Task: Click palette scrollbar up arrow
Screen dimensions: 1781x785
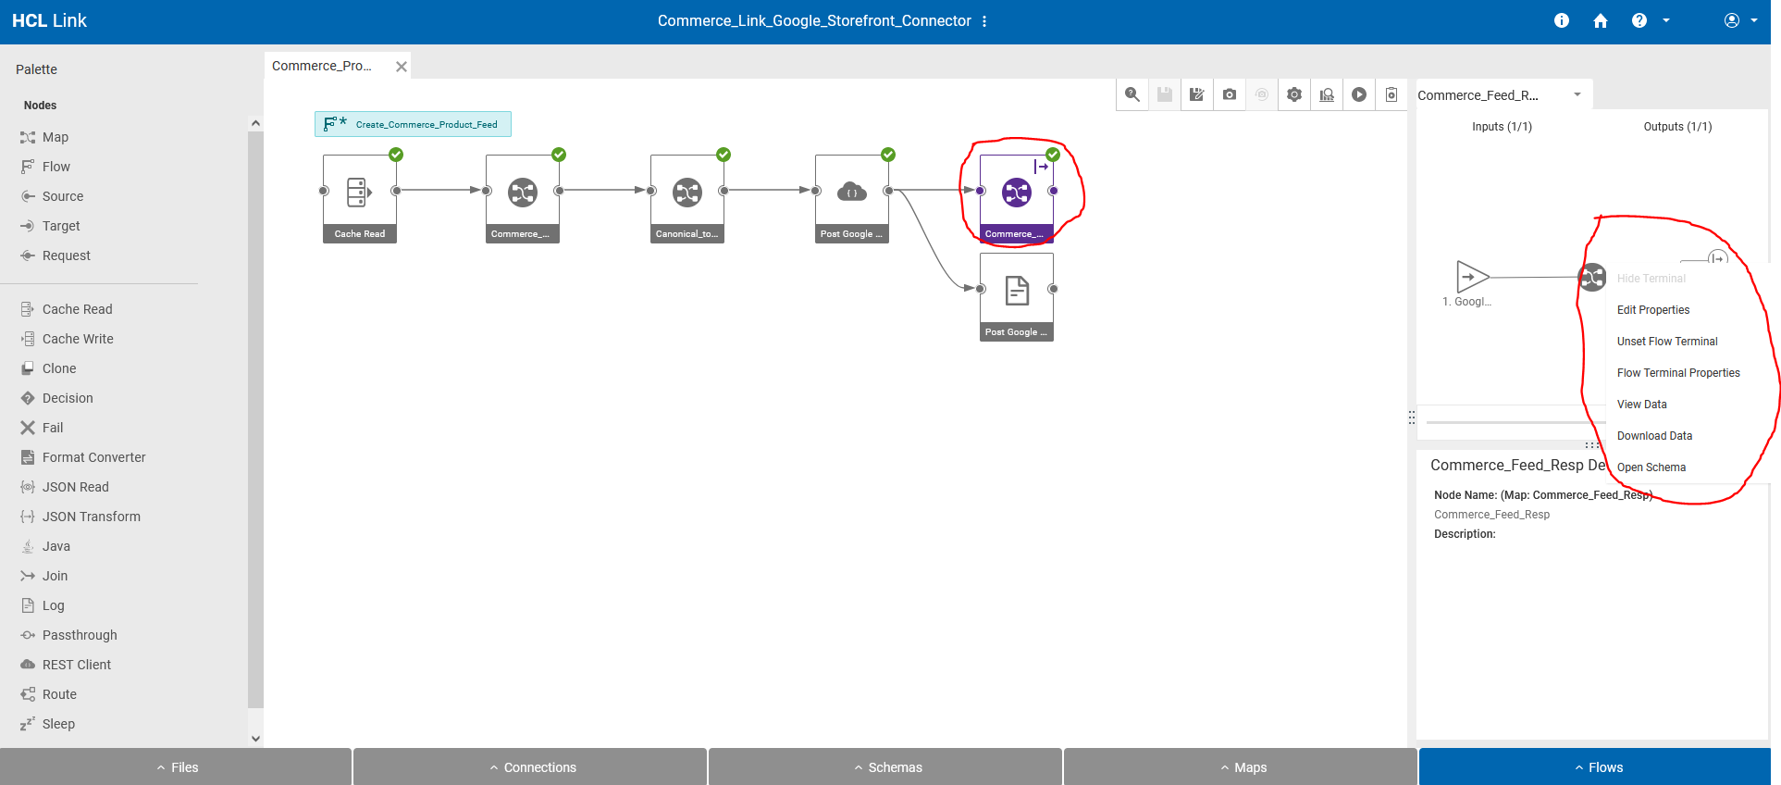Action: pyautogui.click(x=256, y=123)
